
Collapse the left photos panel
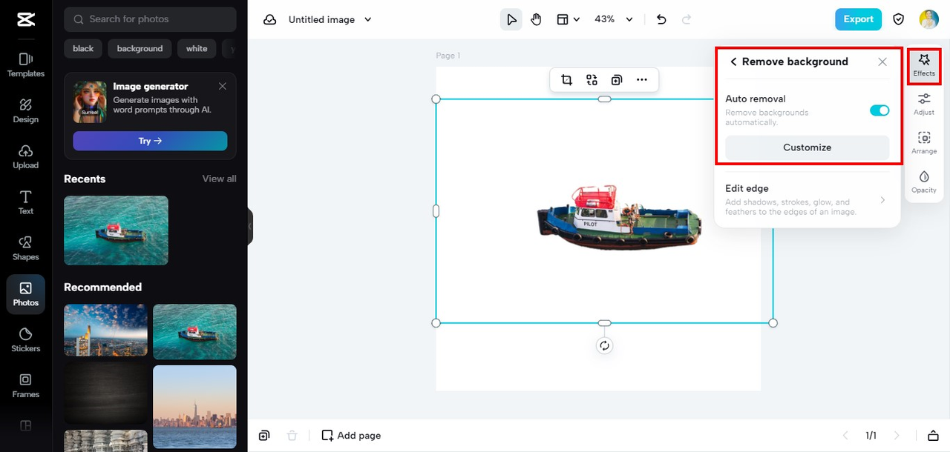coord(250,226)
